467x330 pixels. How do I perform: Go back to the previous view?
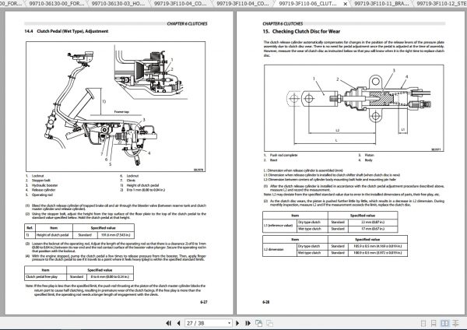(x=259, y=323)
